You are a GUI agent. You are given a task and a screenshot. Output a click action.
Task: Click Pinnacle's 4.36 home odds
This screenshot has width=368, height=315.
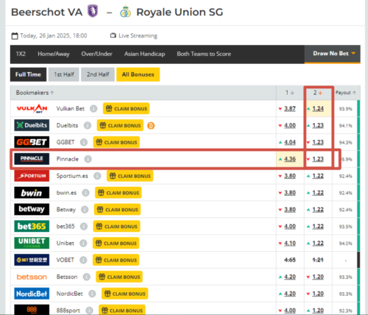click(290, 159)
